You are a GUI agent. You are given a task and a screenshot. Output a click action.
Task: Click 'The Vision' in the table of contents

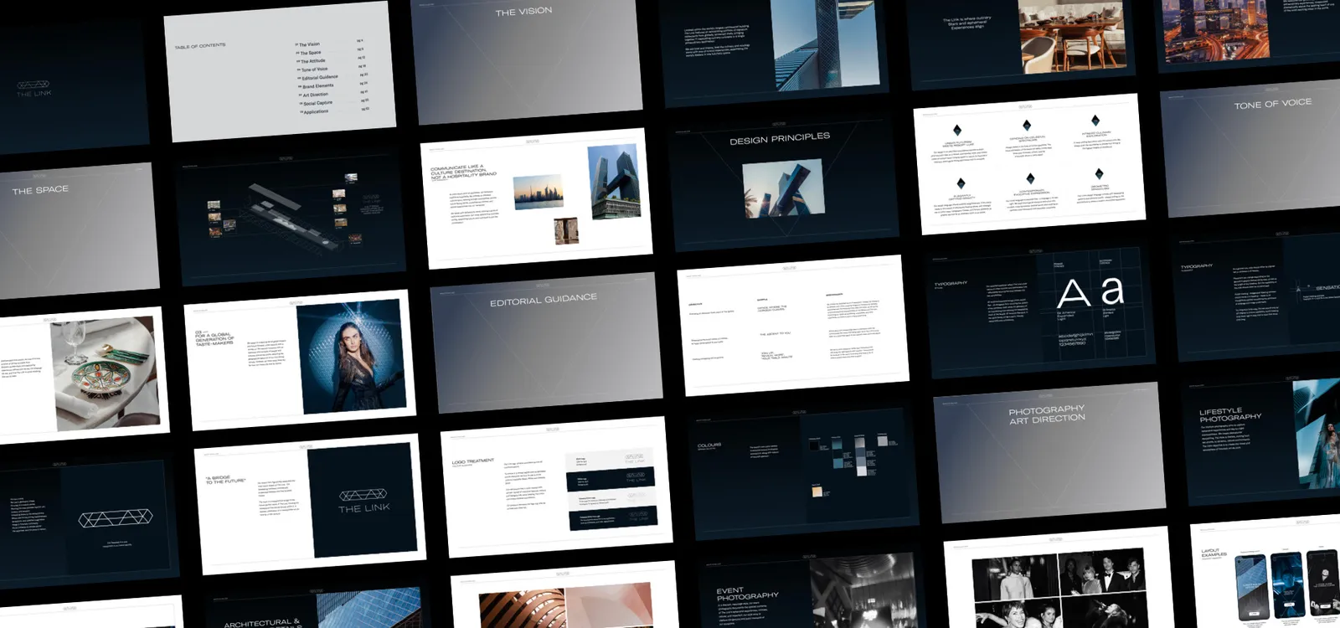pos(307,44)
